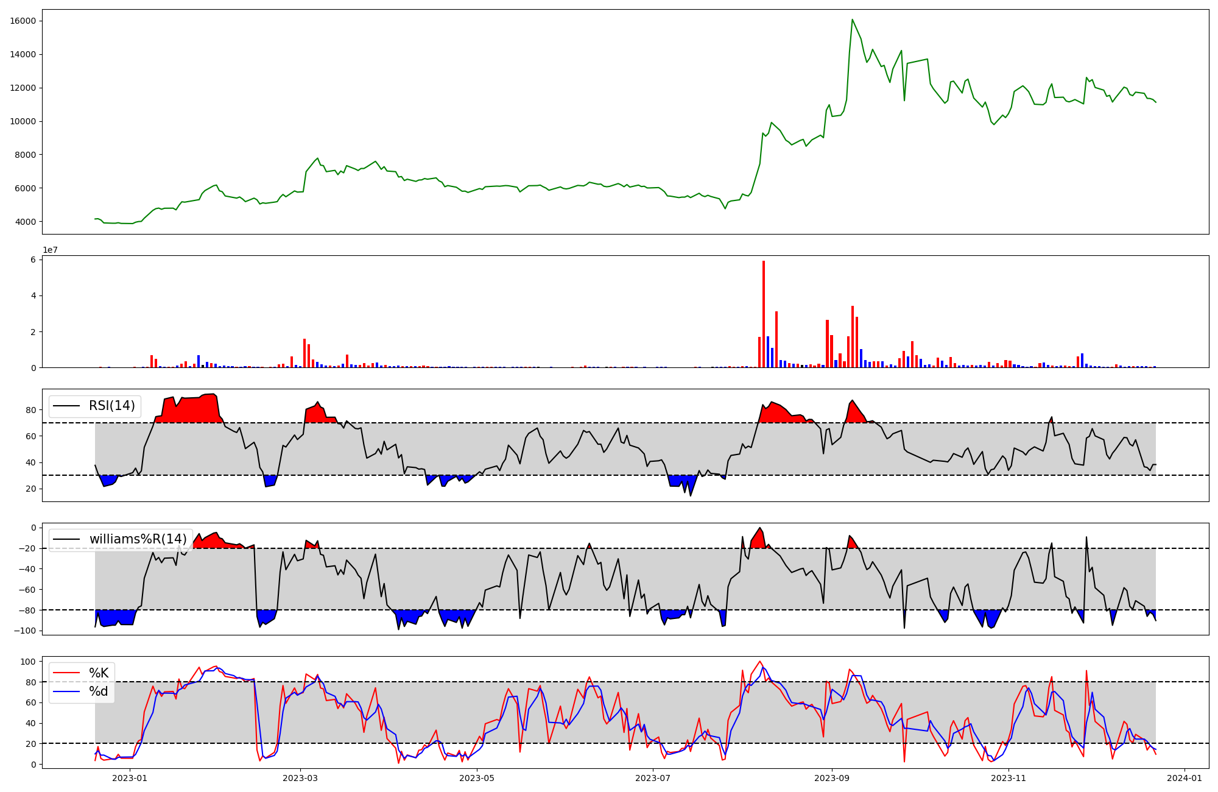The width and height of the screenshot is (1218, 792).
Task: Click the 2023-09 x-axis date label
Action: click(832, 778)
